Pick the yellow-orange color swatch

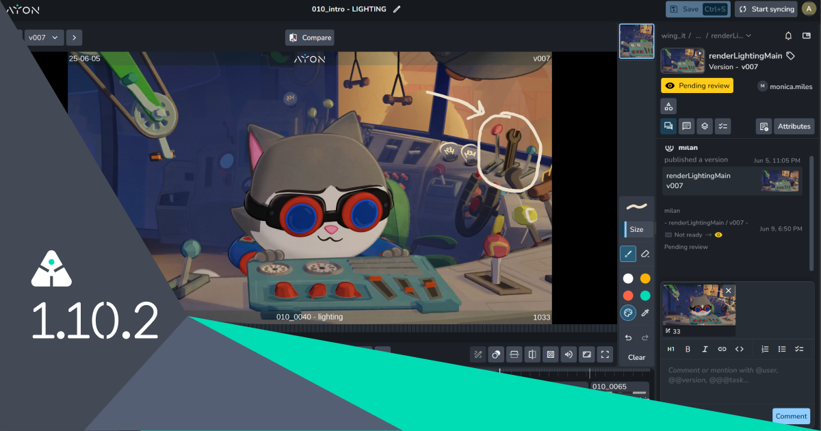tap(645, 278)
